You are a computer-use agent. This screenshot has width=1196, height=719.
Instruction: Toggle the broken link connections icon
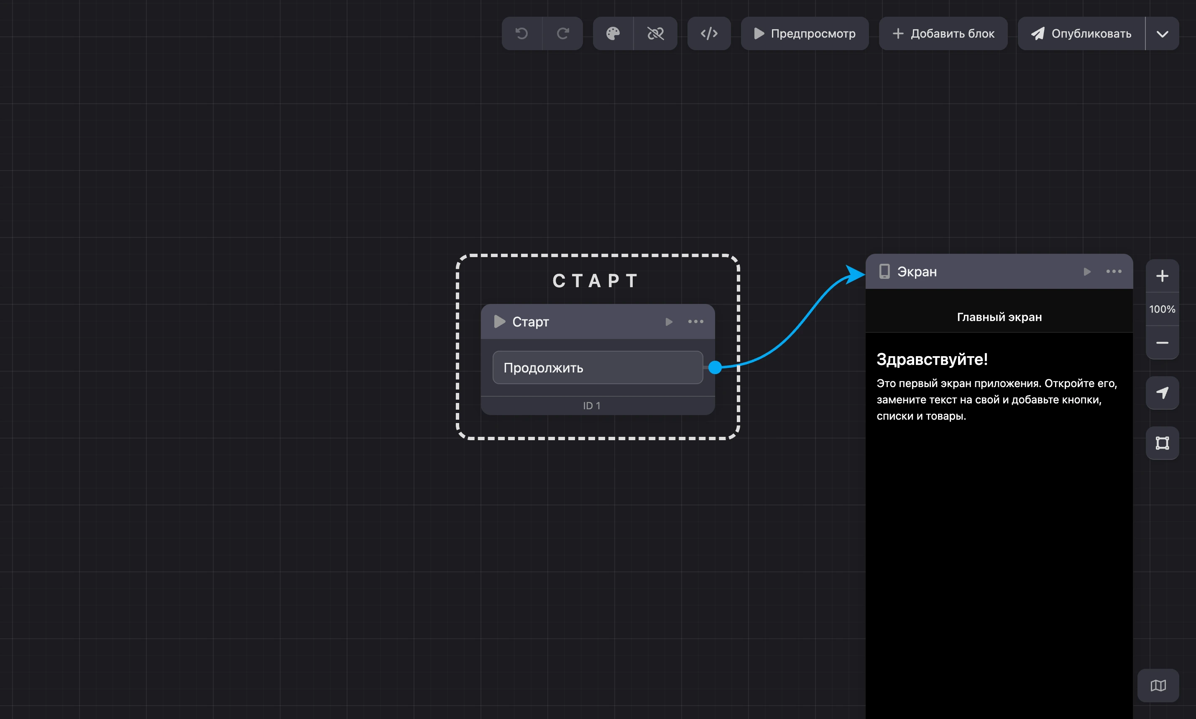[x=655, y=33]
